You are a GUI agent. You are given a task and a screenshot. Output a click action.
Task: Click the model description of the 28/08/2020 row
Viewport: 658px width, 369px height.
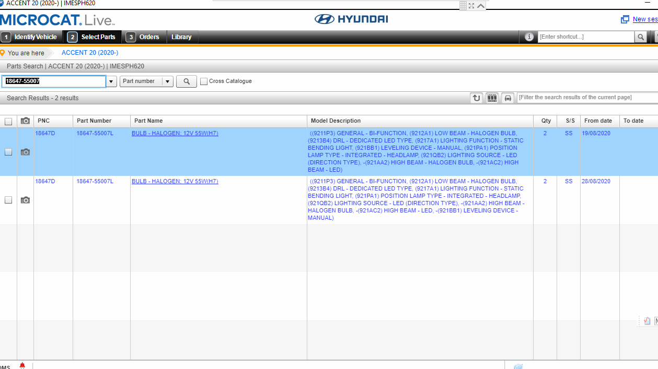(x=416, y=199)
